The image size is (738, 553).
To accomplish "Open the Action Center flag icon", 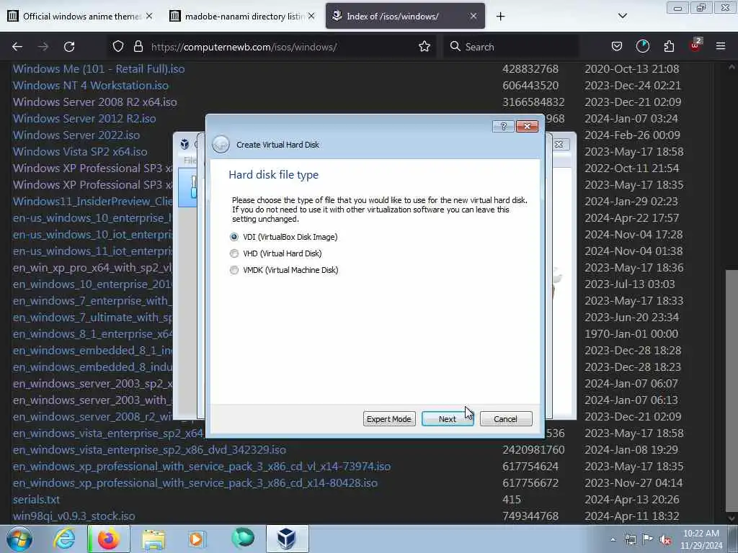I will (648, 539).
